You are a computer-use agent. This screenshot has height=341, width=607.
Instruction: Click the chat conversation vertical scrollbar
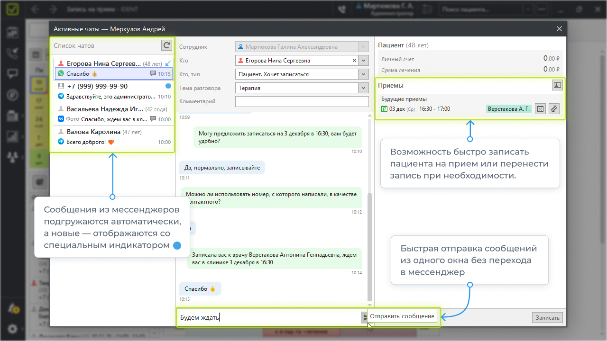click(370, 246)
